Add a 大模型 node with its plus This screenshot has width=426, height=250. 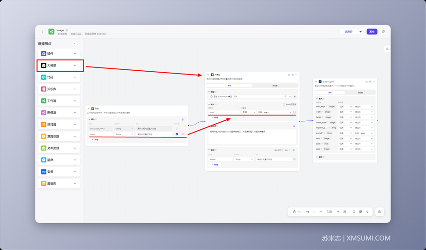pos(75,65)
